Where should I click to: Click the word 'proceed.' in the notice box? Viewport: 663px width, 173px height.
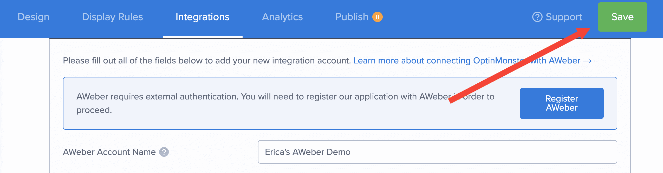94,110
